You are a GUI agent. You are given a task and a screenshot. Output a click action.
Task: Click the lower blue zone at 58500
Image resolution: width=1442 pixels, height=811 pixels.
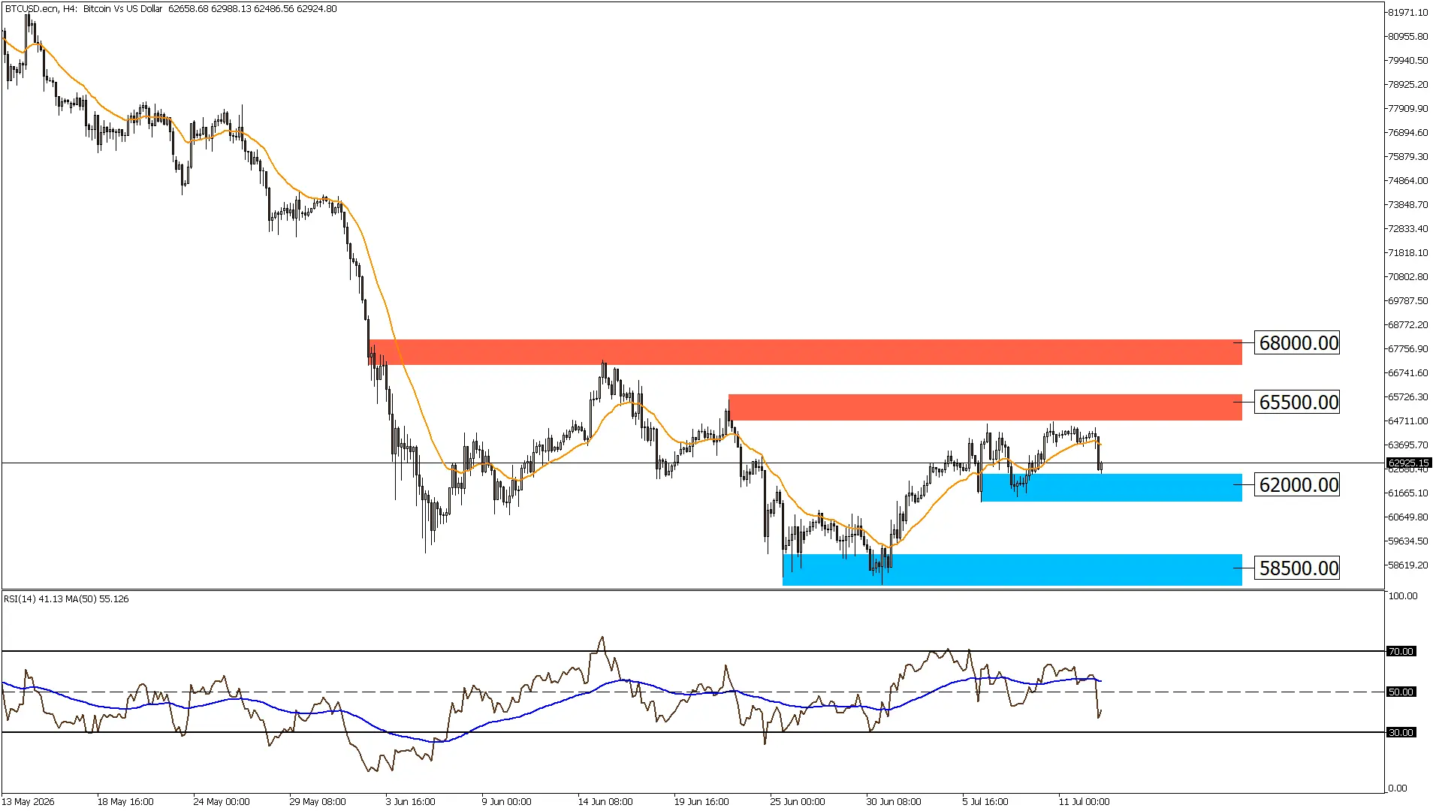pyautogui.click(x=1012, y=569)
